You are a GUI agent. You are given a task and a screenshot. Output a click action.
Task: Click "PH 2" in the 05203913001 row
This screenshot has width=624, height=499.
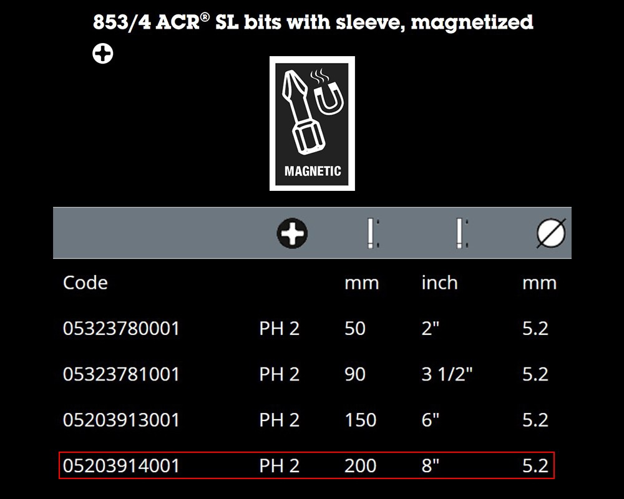pos(279,420)
